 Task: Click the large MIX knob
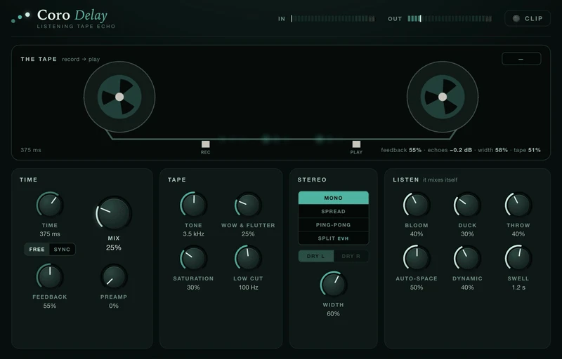pos(114,213)
